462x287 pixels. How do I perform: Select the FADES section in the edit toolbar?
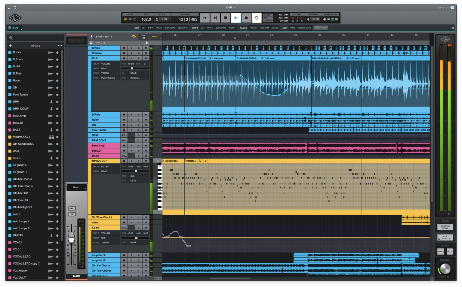243,28
